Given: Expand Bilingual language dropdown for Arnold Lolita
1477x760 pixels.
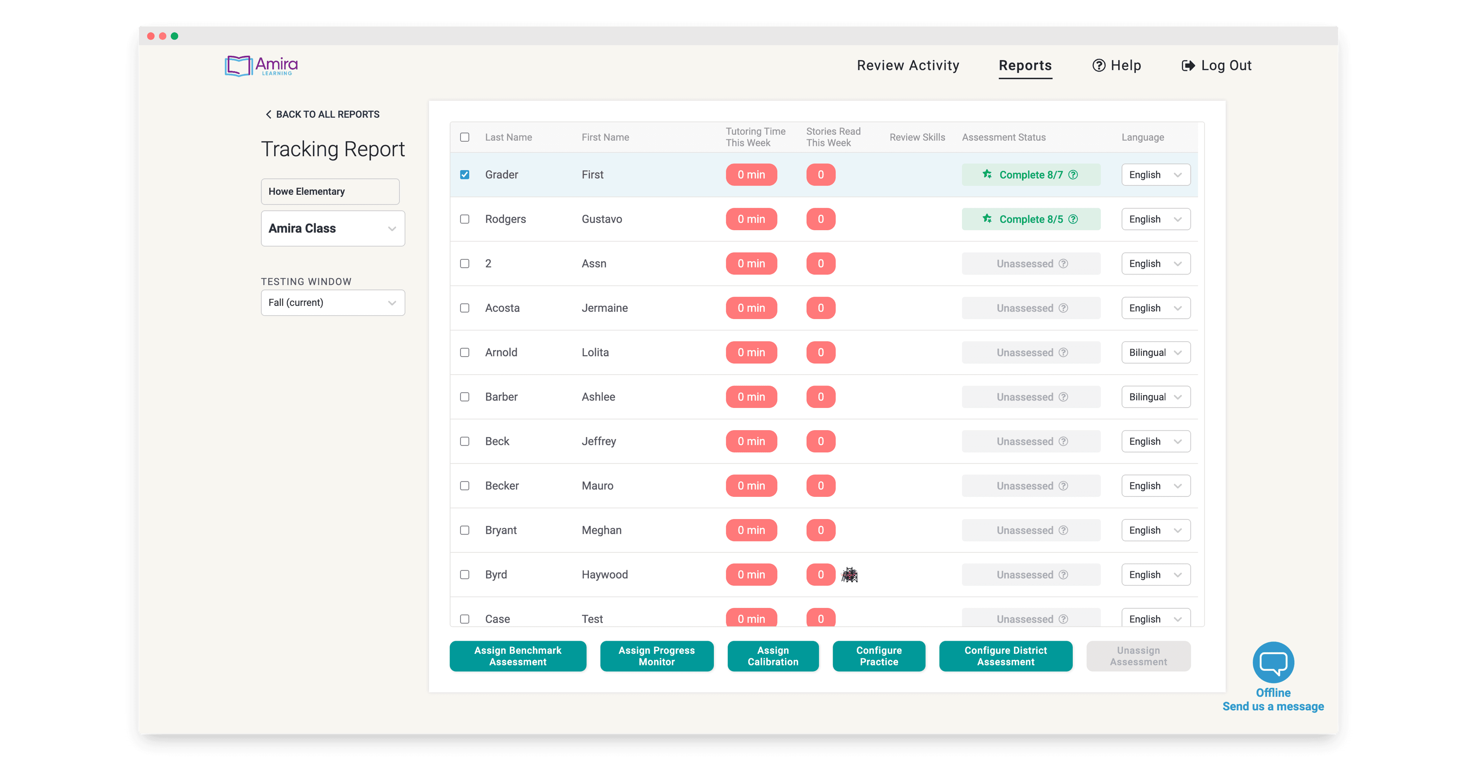Looking at the screenshot, I should point(1155,352).
